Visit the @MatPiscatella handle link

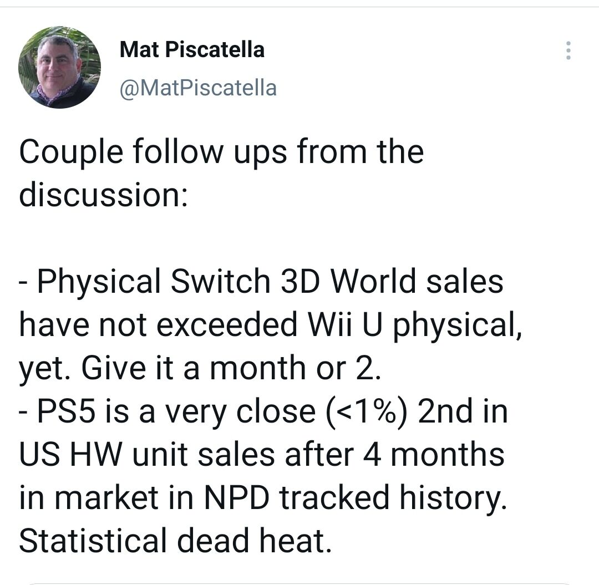coord(198,88)
